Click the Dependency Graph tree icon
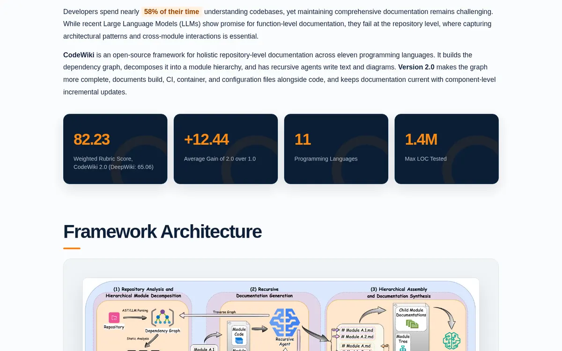 coord(162,318)
